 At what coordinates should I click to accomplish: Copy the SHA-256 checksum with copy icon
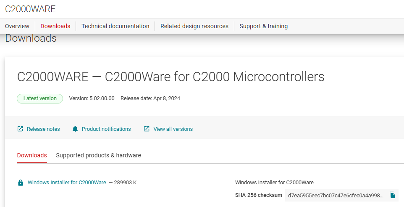(392, 195)
